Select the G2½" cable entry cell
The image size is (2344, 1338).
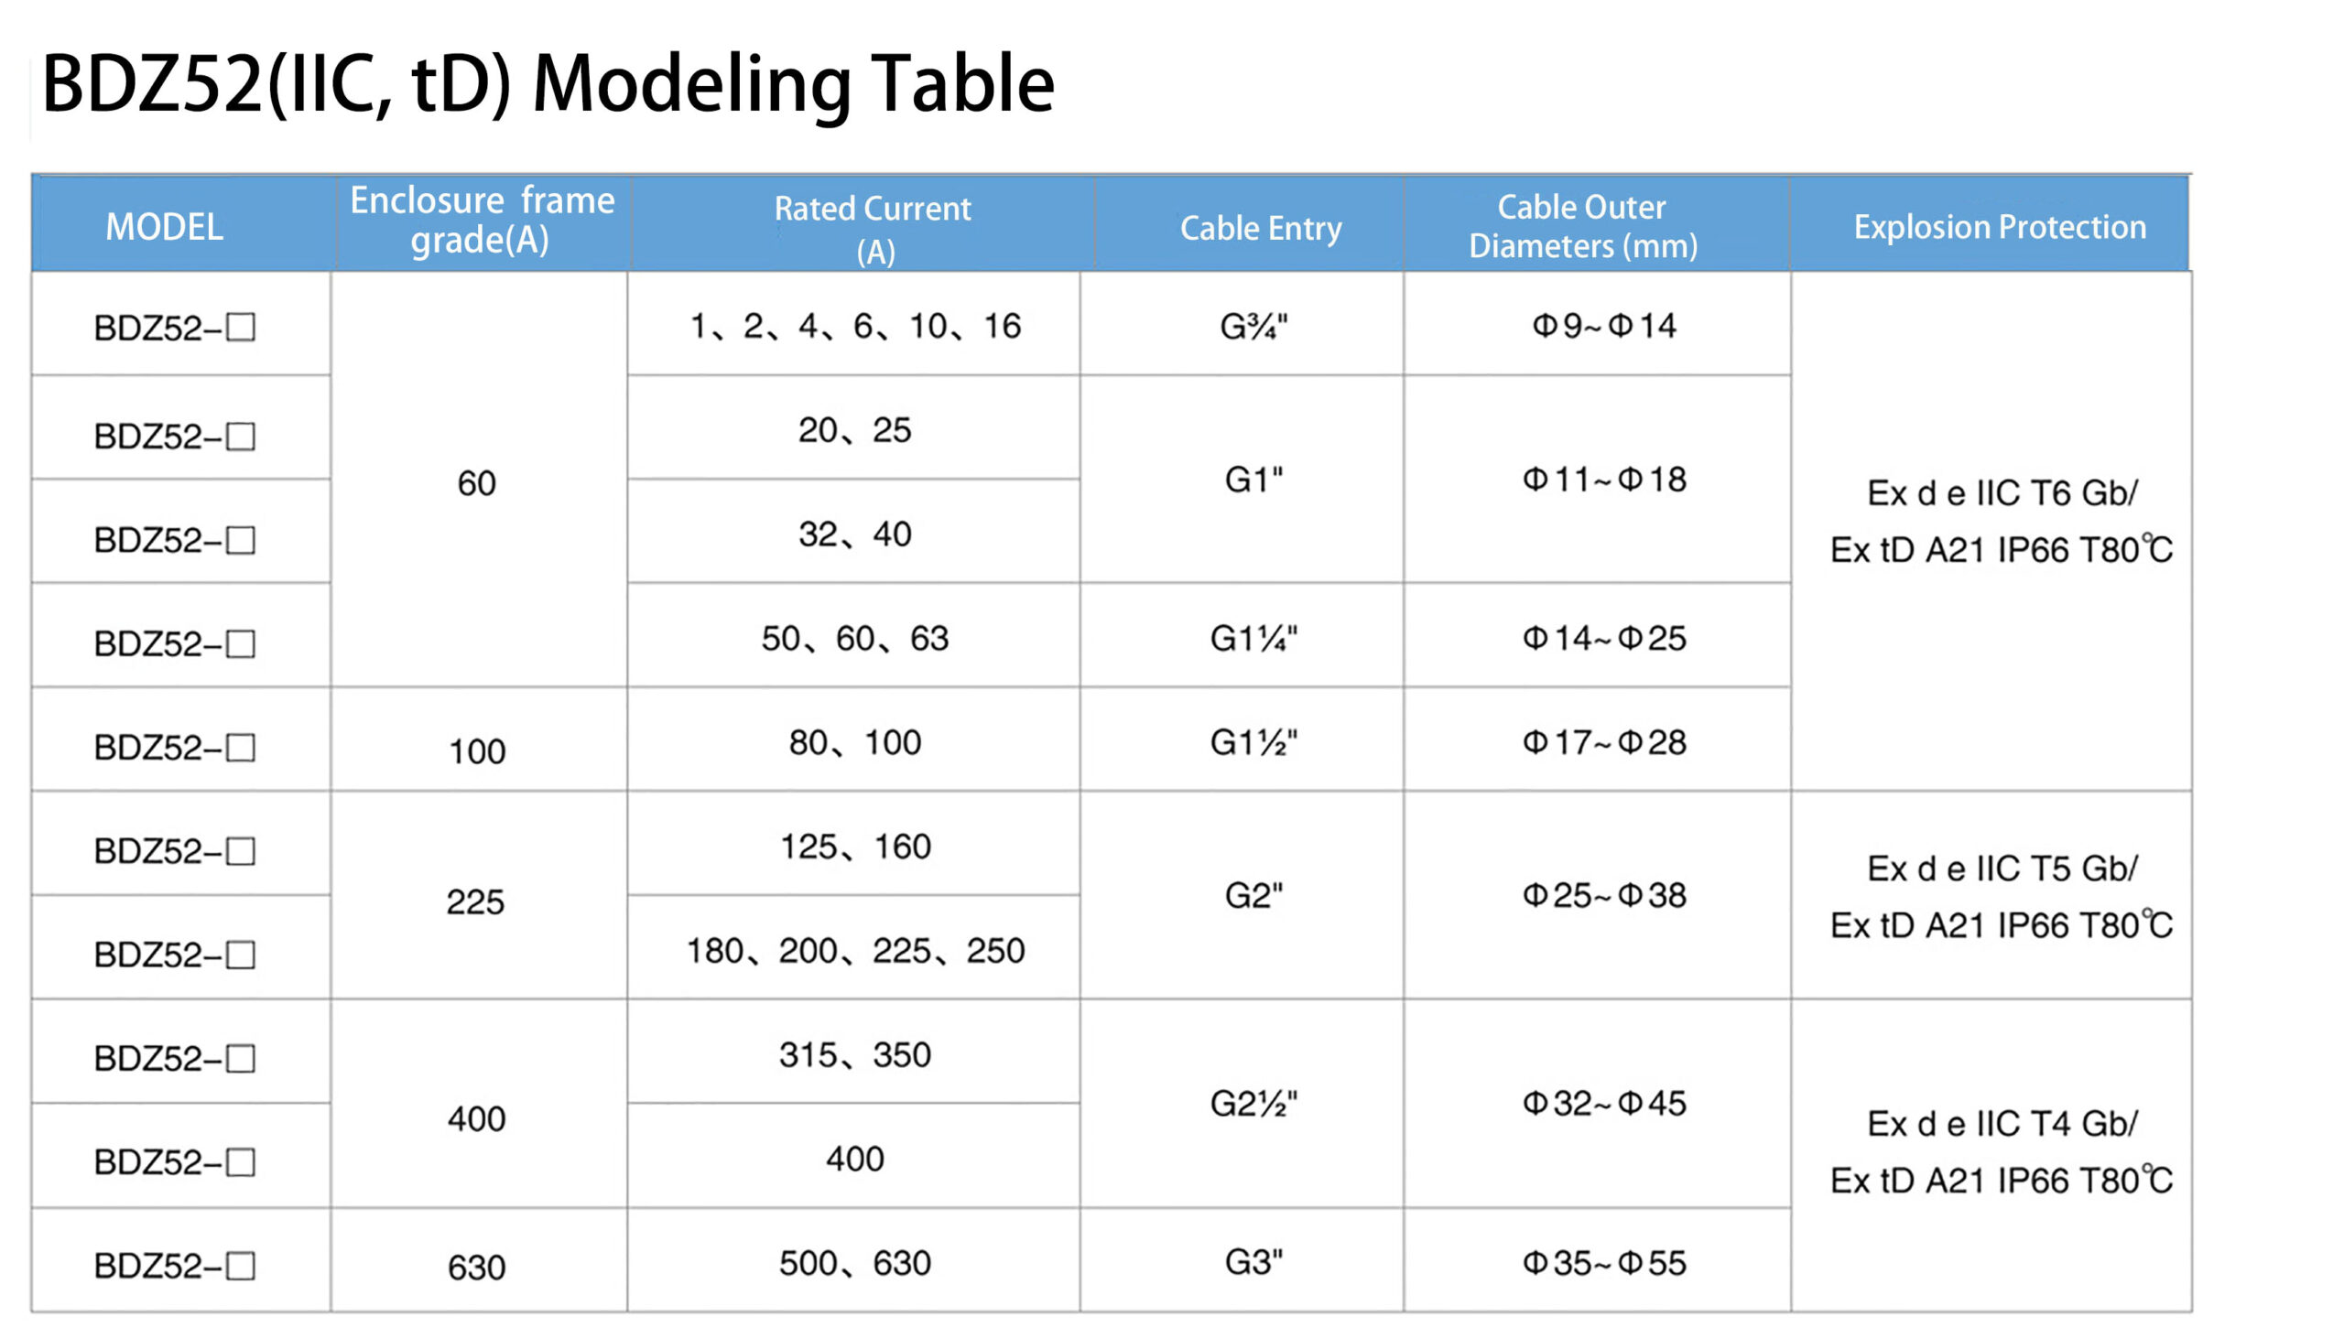(x=1241, y=1103)
